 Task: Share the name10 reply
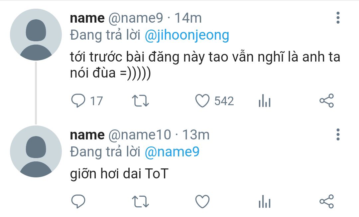[326, 201]
